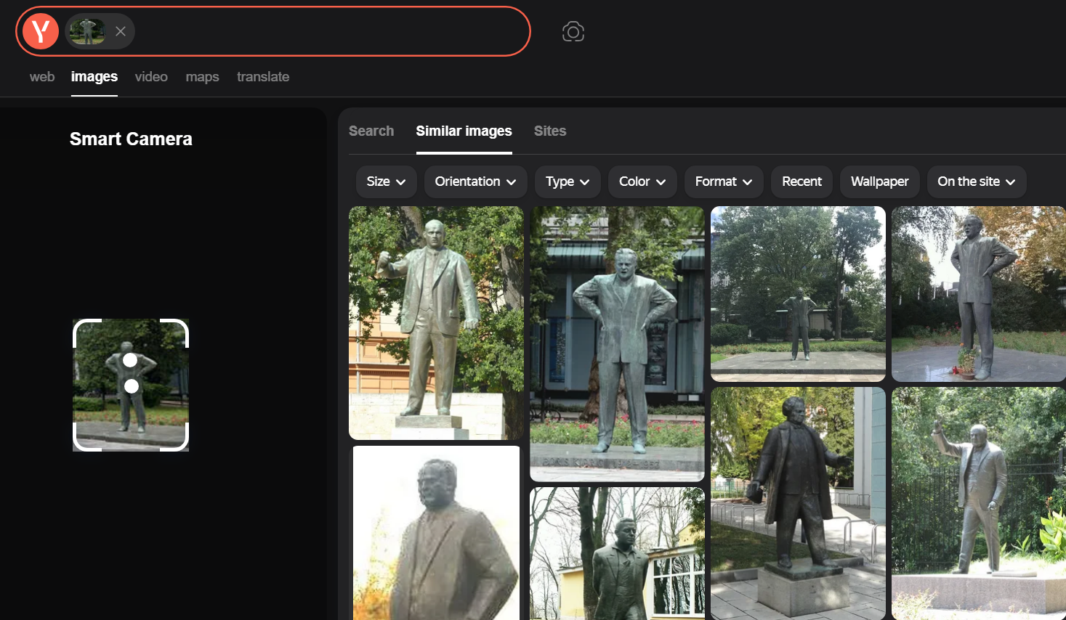Screen dimensions: 1066x620
Task: Toggle the Wallpaper filter
Action: (x=879, y=181)
